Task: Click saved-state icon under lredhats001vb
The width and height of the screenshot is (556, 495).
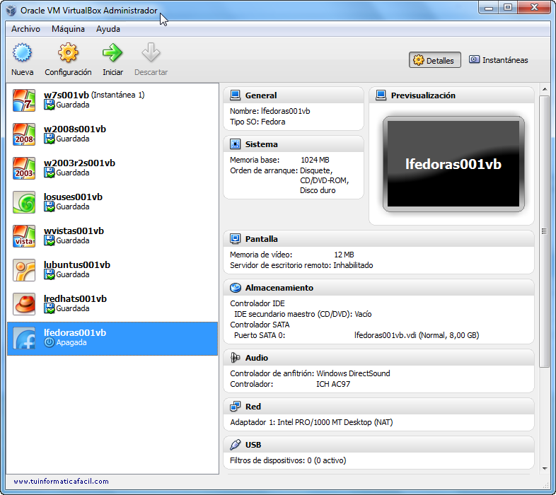Action: pyautogui.click(x=49, y=308)
